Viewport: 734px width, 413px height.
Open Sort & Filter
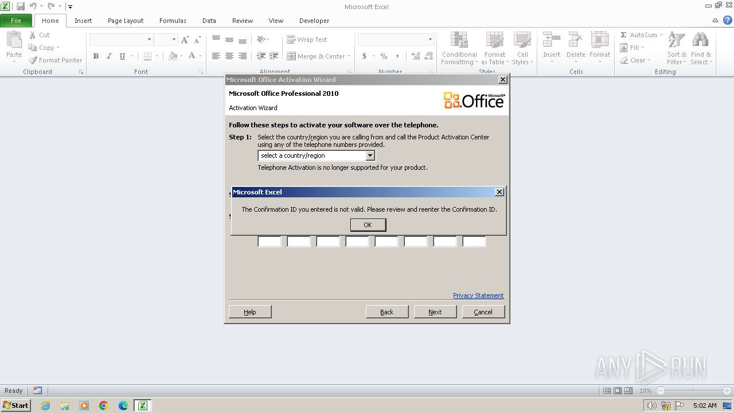click(x=677, y=48)
